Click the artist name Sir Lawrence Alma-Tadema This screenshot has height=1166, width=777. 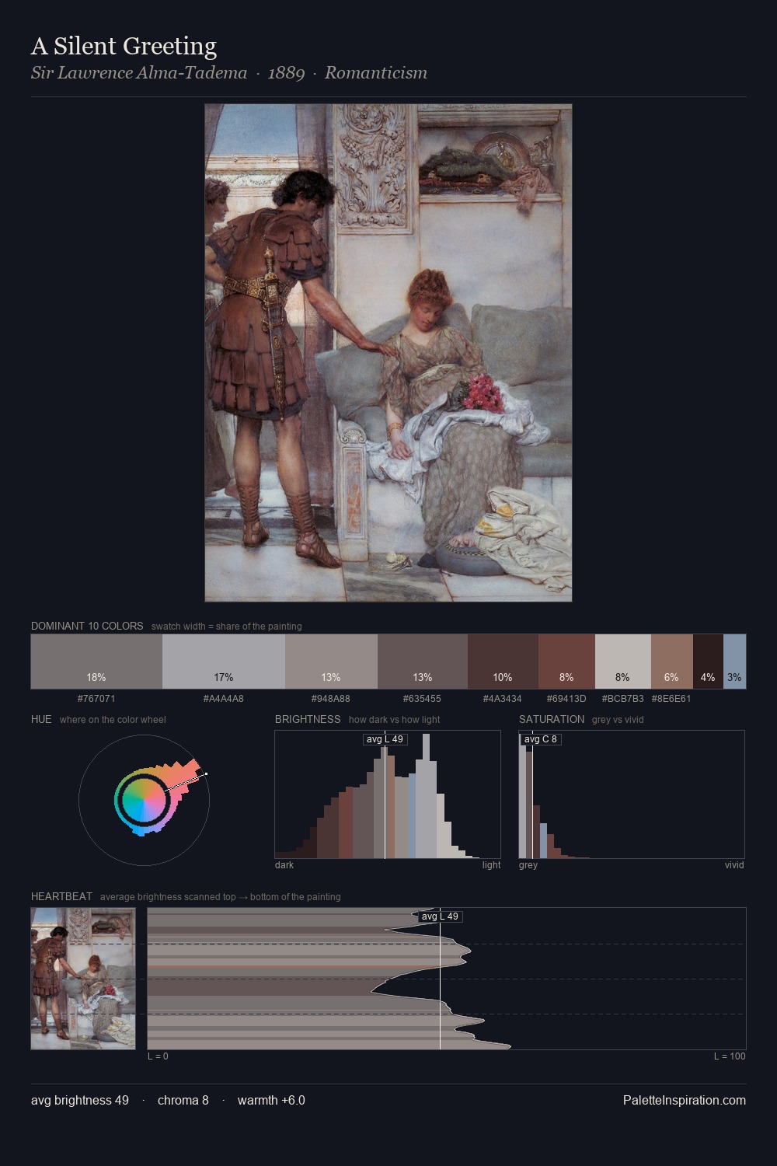(139, 73)
